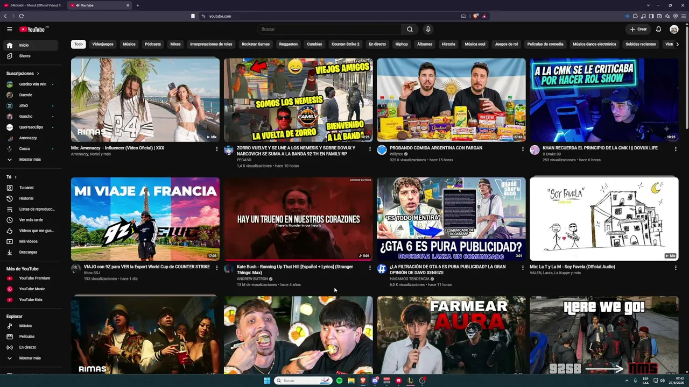Reload the page in the browser
This screenshot has width=689, height=387.
pos(22,16)
